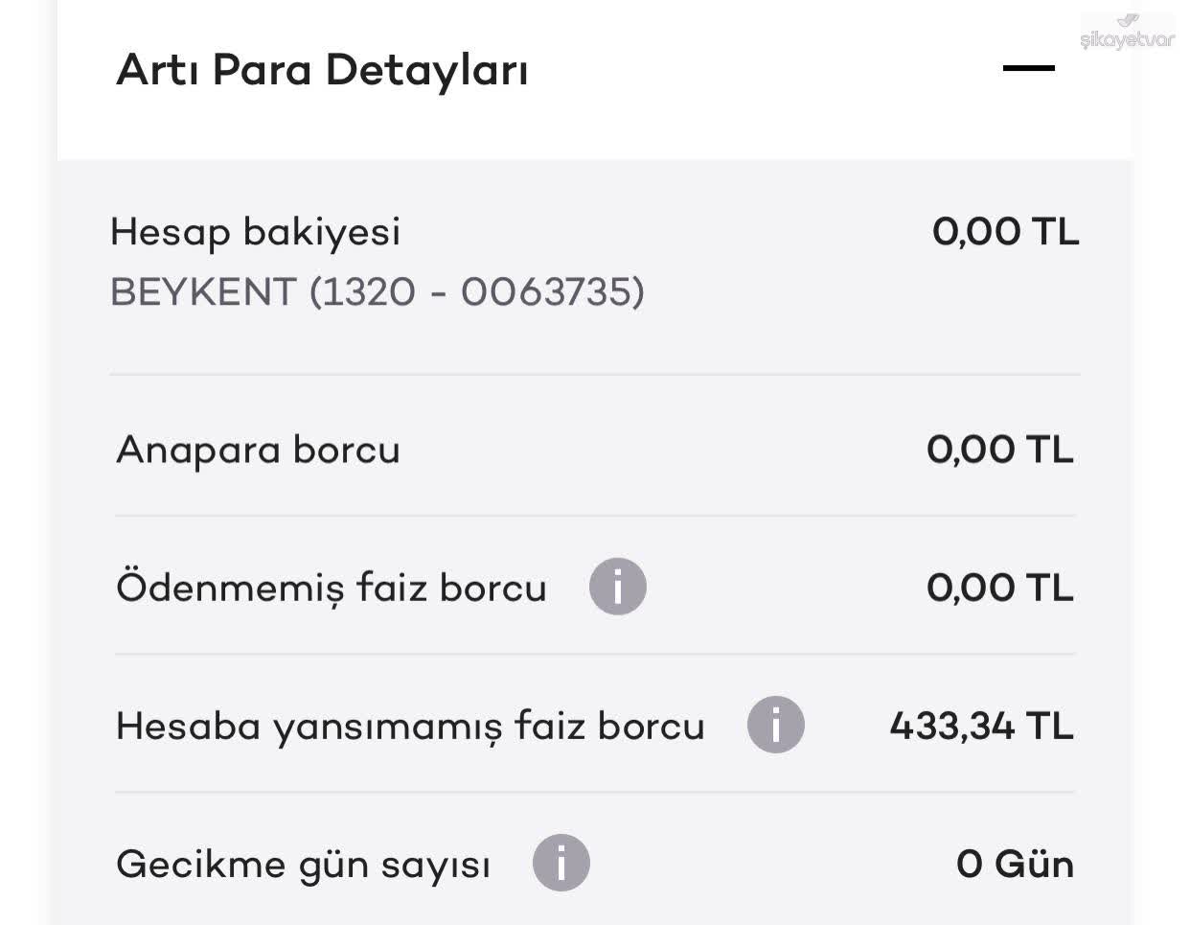
Task: Tap info icon for Hesaba yansımamış faiz borcu
Action: [775, 725]
